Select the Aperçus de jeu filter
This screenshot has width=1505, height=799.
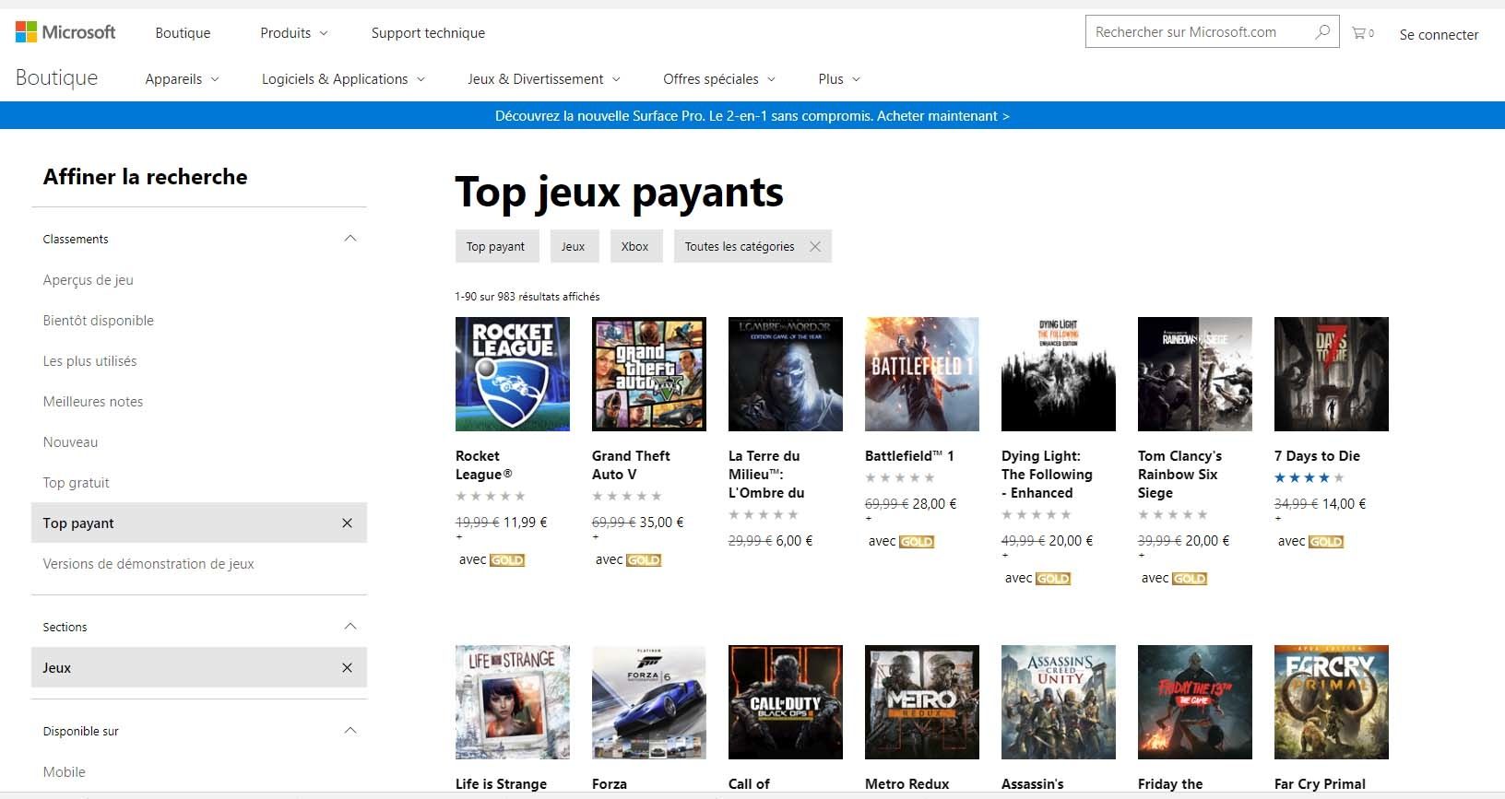(89, 280)
